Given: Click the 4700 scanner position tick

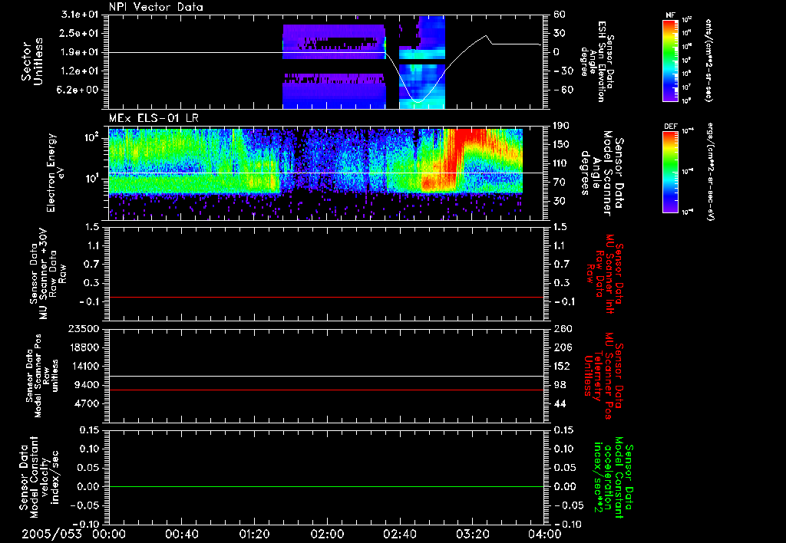Looking at the screenshot, I should [x=86, y=403].
